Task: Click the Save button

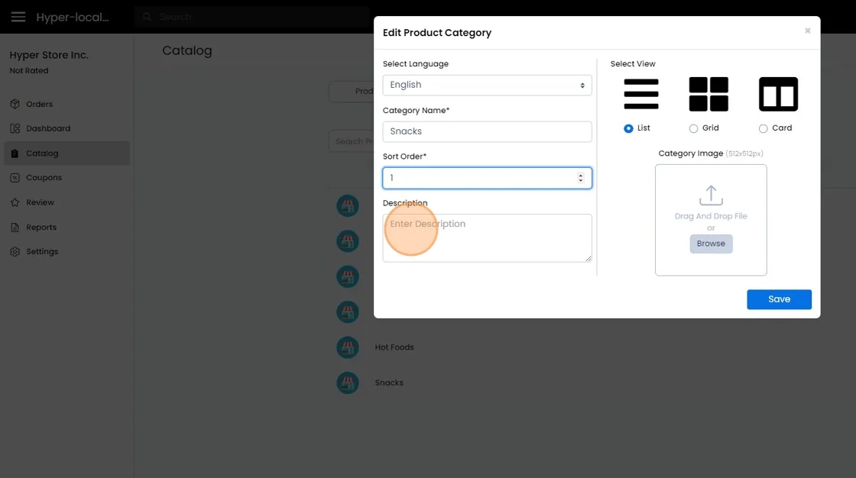Action: pyautogui.click(x=779, y=299)
